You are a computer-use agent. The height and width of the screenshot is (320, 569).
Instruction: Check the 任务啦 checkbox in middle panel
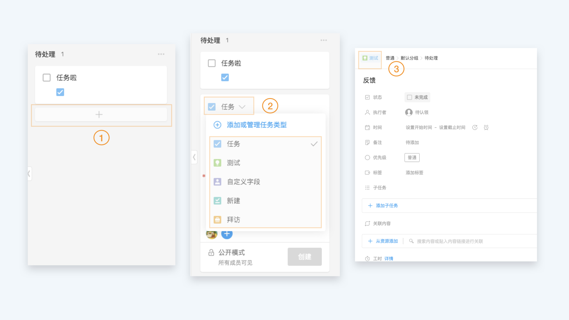(212, 63)
